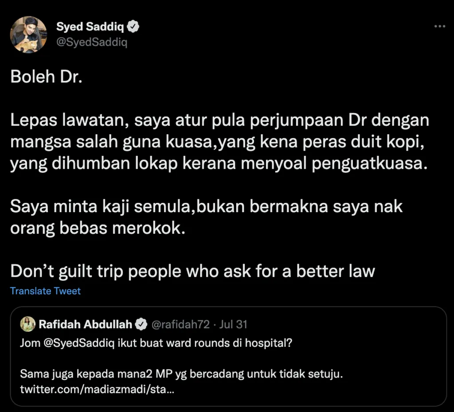Image resolution: width=454 pixels, height=412 pixels.
Task: Click the verified badge beside Syed Saddiq
Action: (x=133, y=27)
